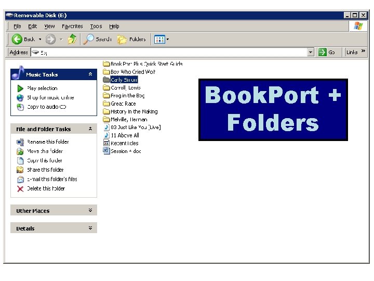Open the View menu
This screenshot has height=281, width=374.
(x=49, y=27)
